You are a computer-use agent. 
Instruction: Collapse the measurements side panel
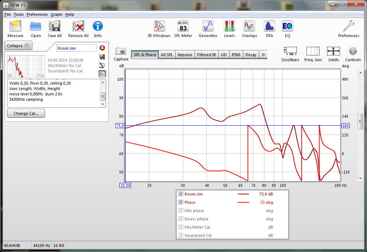[x=18, y=46]
